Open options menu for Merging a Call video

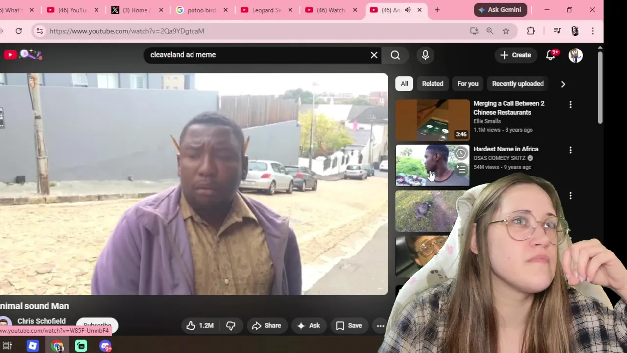[570, 104]
